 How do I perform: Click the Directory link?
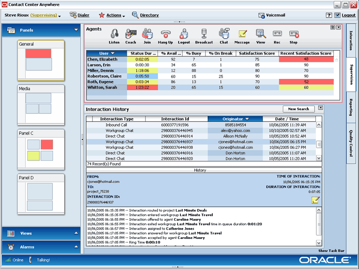click(x=149, y=15)
